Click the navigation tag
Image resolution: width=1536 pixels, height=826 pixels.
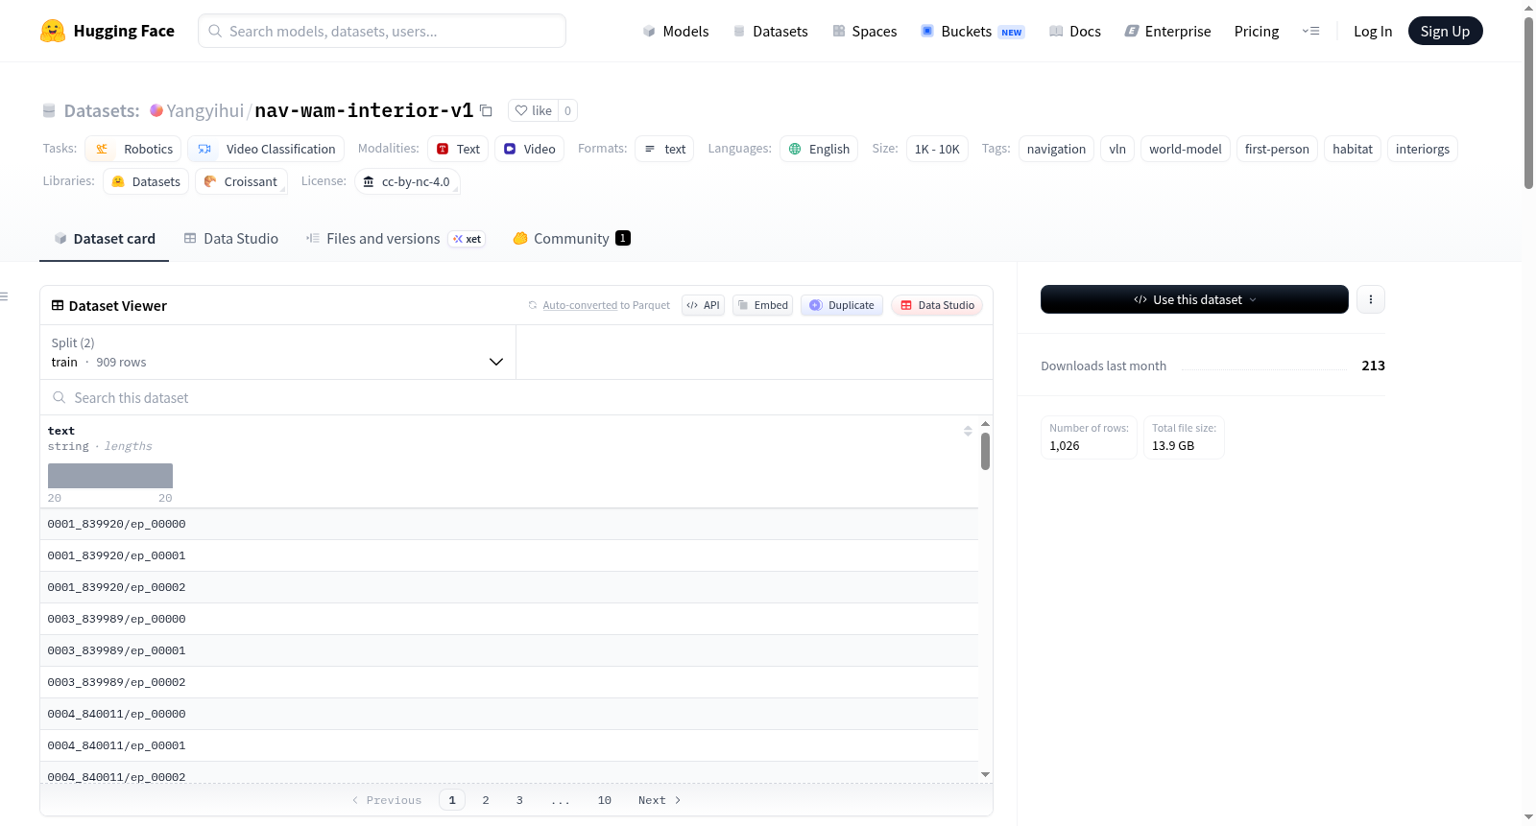1056,149
